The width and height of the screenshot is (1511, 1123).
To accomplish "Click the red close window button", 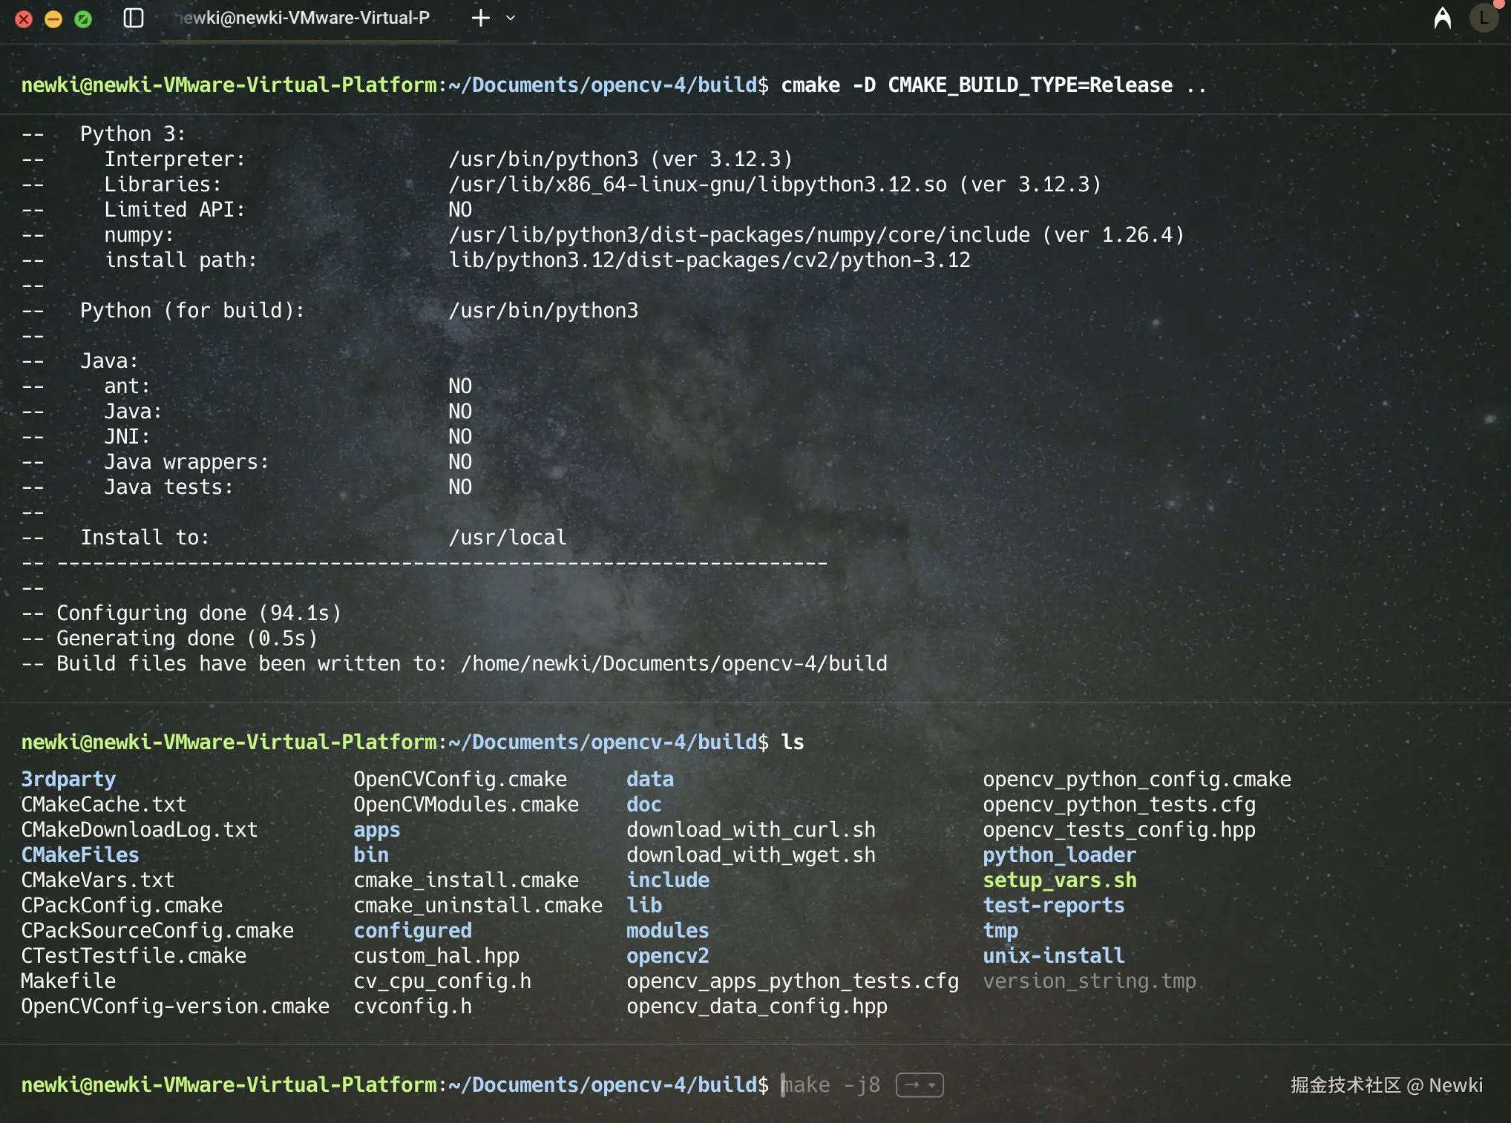I will coord(24,19).
